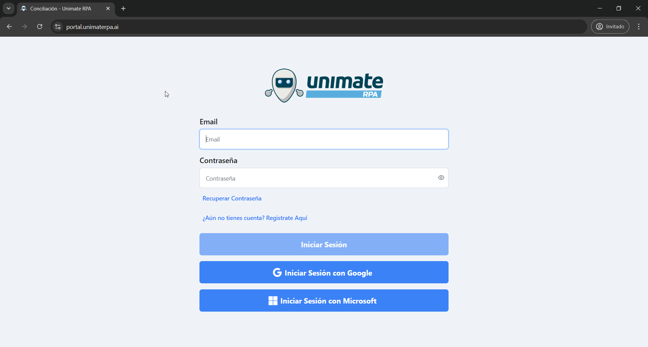This screenshot has height=347, width=648.
Task: Show password with the eye icon
Action: pyautogui.click(x=441, y=178)
